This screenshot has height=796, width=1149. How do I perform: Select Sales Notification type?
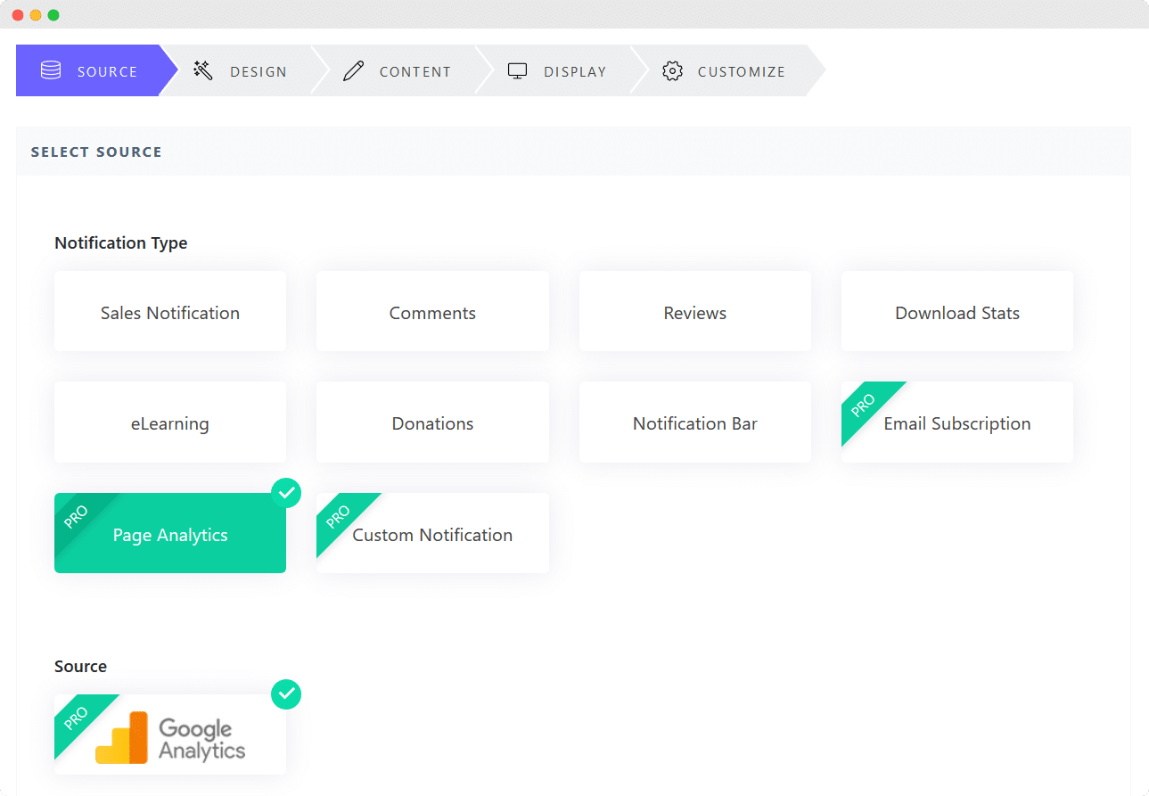pyautogui.click(x=170, y=312)
